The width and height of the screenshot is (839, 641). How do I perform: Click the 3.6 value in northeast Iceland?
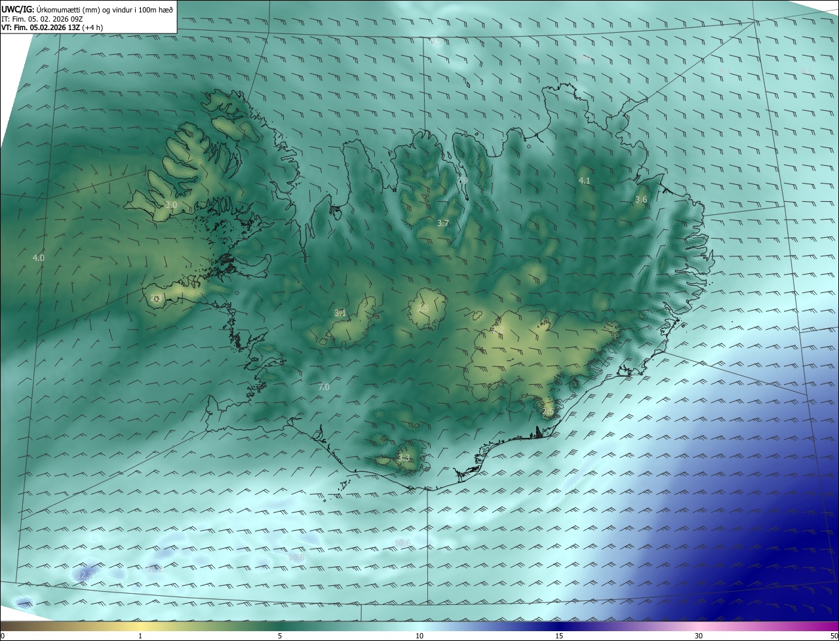coord(641,200)
